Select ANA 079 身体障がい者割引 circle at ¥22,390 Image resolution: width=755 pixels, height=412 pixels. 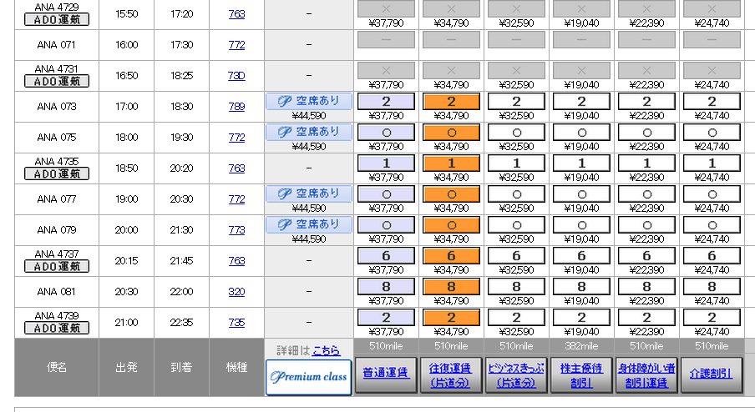tap(646, 225)
